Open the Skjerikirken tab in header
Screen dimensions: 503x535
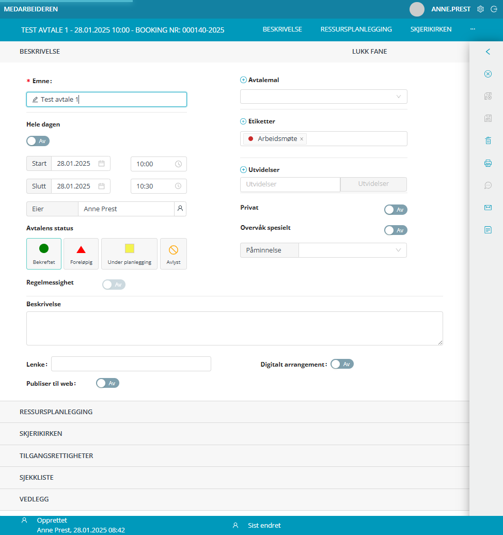tap(431, 29)
